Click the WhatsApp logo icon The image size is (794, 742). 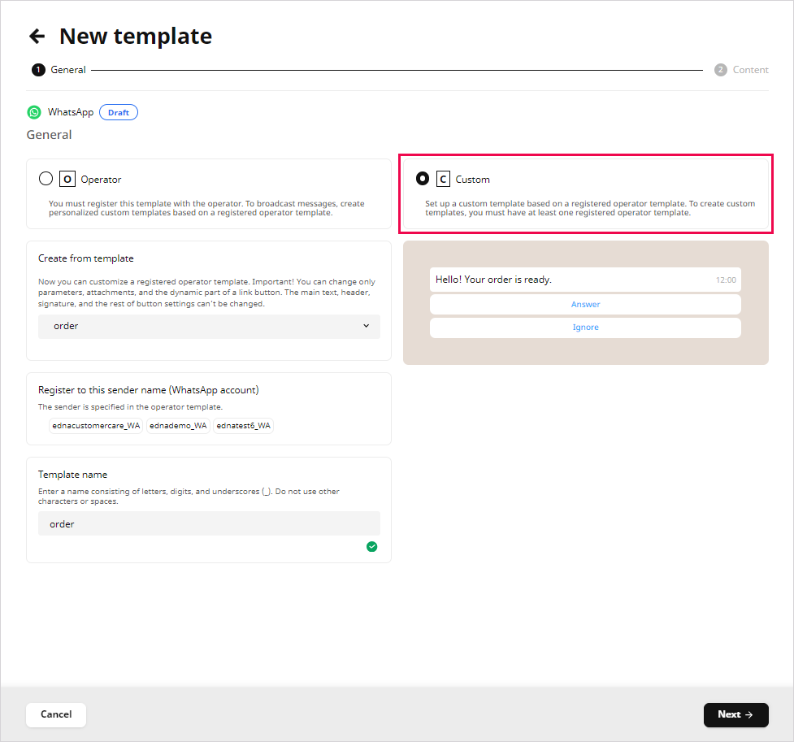tap(34, 112)
